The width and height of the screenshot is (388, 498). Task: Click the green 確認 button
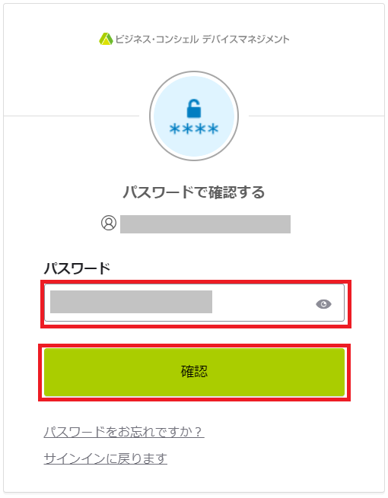click(194, 373)
